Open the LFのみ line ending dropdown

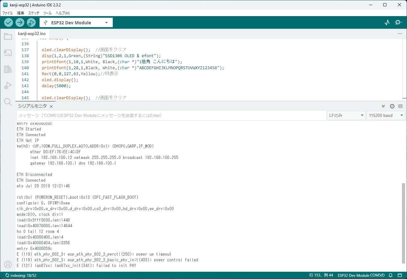pyautogui.click(x=346, y=116)
